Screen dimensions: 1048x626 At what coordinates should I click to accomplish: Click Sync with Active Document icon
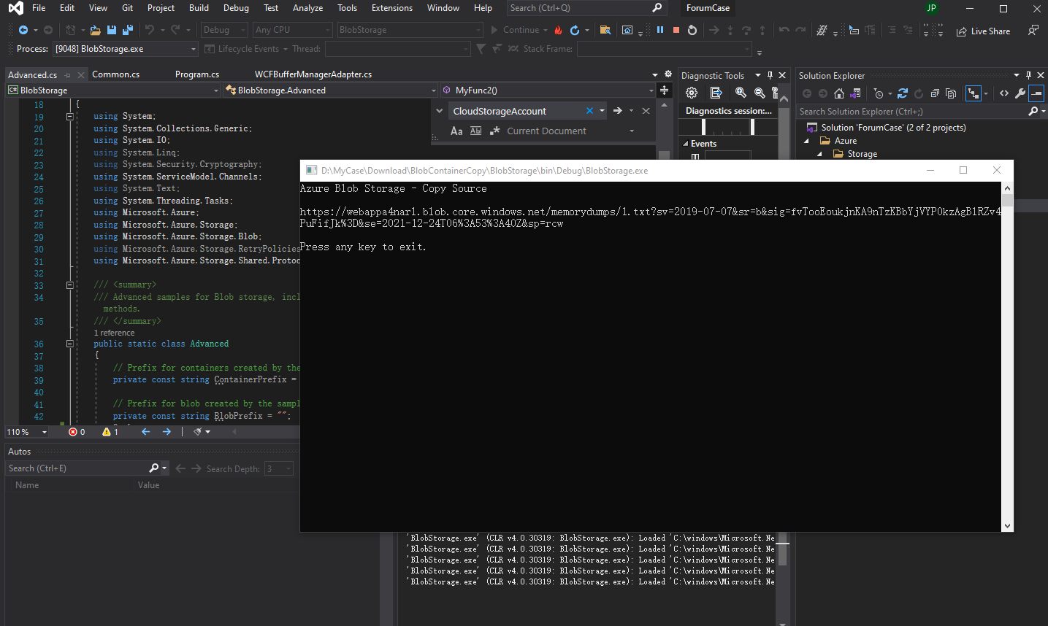coord(903,93)
